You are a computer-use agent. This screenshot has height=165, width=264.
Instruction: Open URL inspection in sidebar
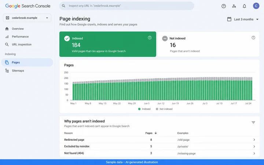pos(27,44)
